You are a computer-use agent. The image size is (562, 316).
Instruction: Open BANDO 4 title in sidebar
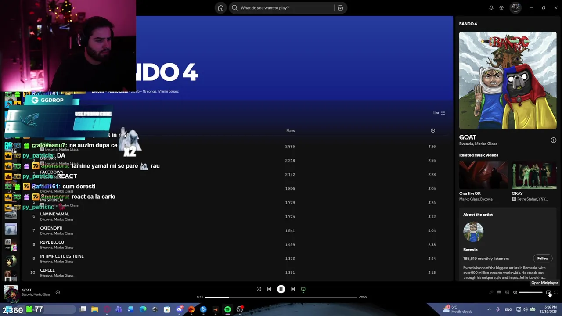pyautogui.click(x=468, y=24)
